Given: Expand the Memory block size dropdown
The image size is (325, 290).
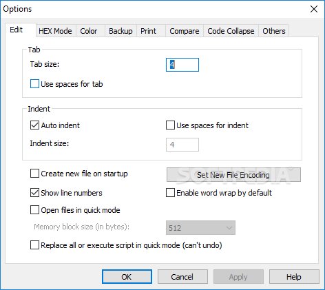Looking at the screenshot, I should (200, 228).
